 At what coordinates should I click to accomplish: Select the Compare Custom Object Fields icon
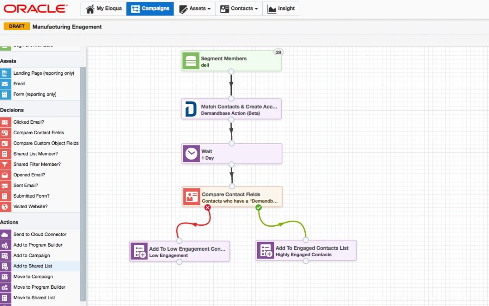[5, 143]
